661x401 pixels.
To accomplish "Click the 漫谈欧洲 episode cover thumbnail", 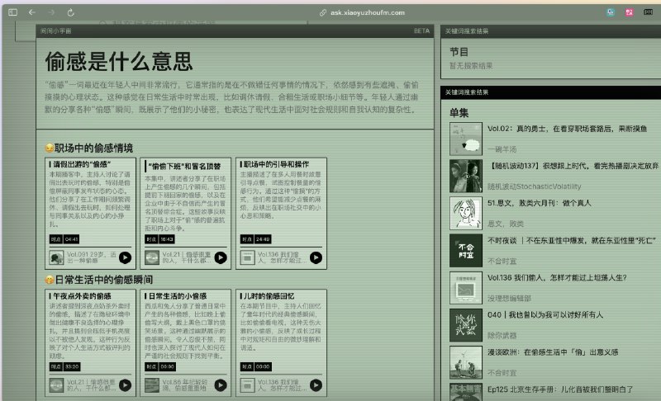I will (x=466, y=363).
